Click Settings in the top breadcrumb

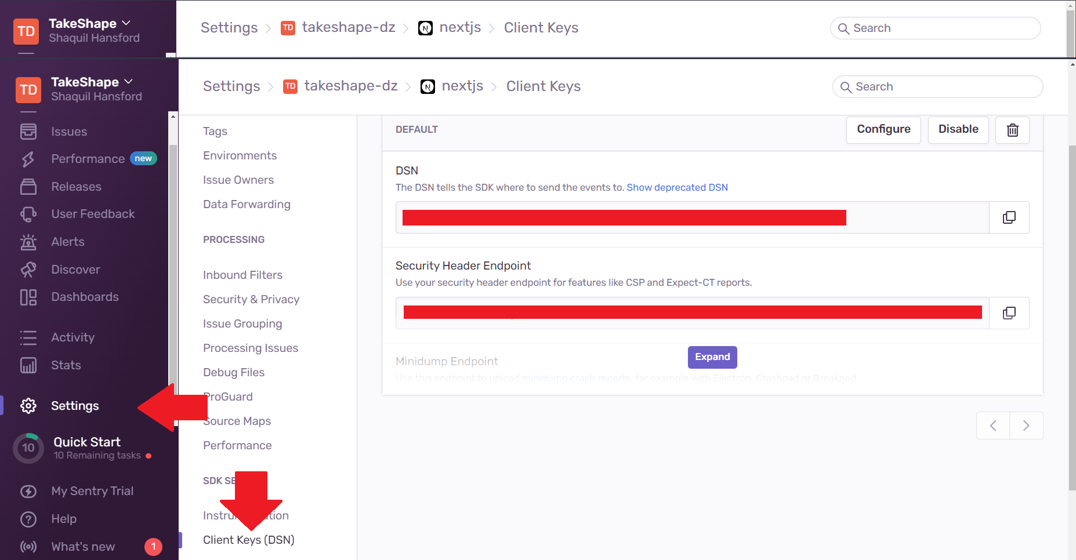pyautogui.click(x=229, y=28)
